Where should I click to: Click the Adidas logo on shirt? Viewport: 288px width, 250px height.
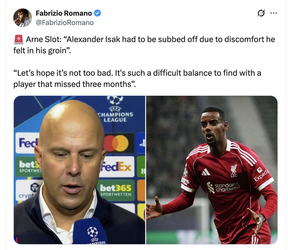pyautogui.click(x=205, y=172)
